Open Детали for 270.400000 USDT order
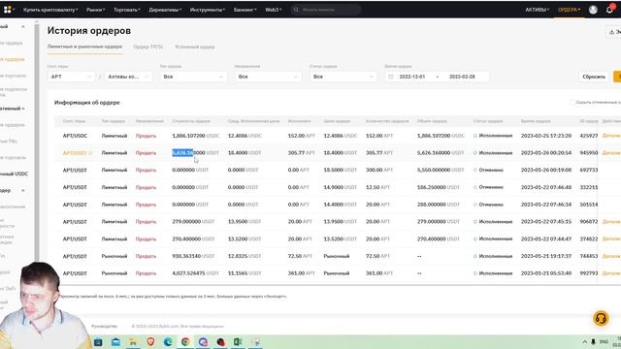This screenshot has height=349, width=621. 611,238
